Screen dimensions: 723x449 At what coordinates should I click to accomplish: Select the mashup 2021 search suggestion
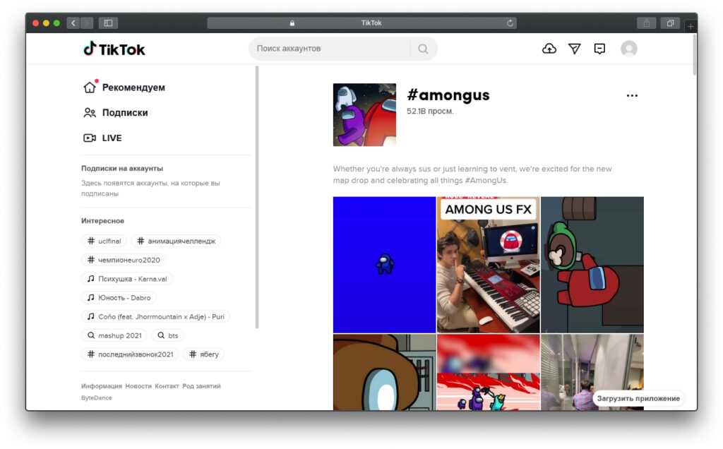[x=114, y=335]
